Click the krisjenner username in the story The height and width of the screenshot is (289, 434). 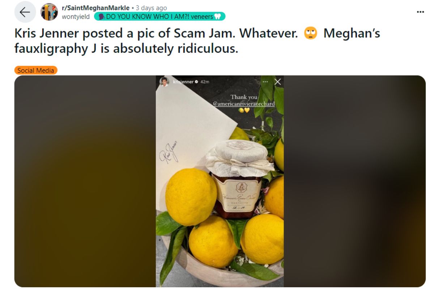(183, 82)
